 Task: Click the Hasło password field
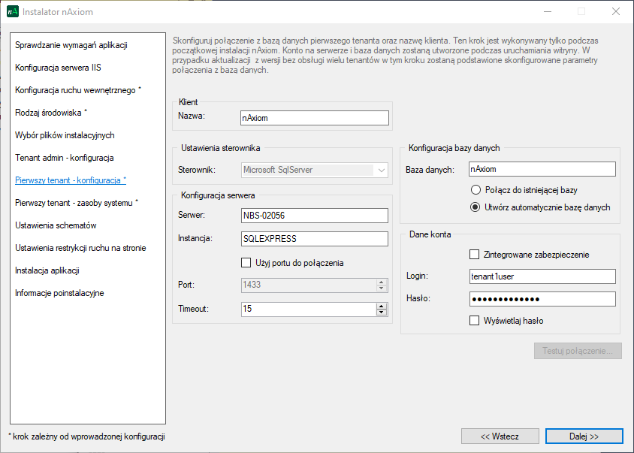(542, 299)
